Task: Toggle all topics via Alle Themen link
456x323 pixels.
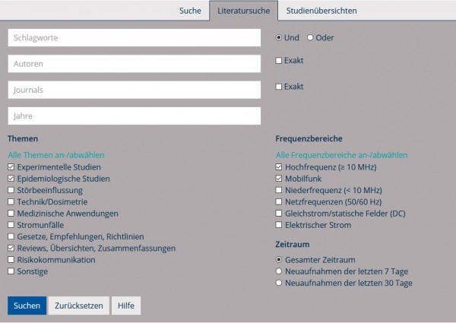Action: (56, 155)
